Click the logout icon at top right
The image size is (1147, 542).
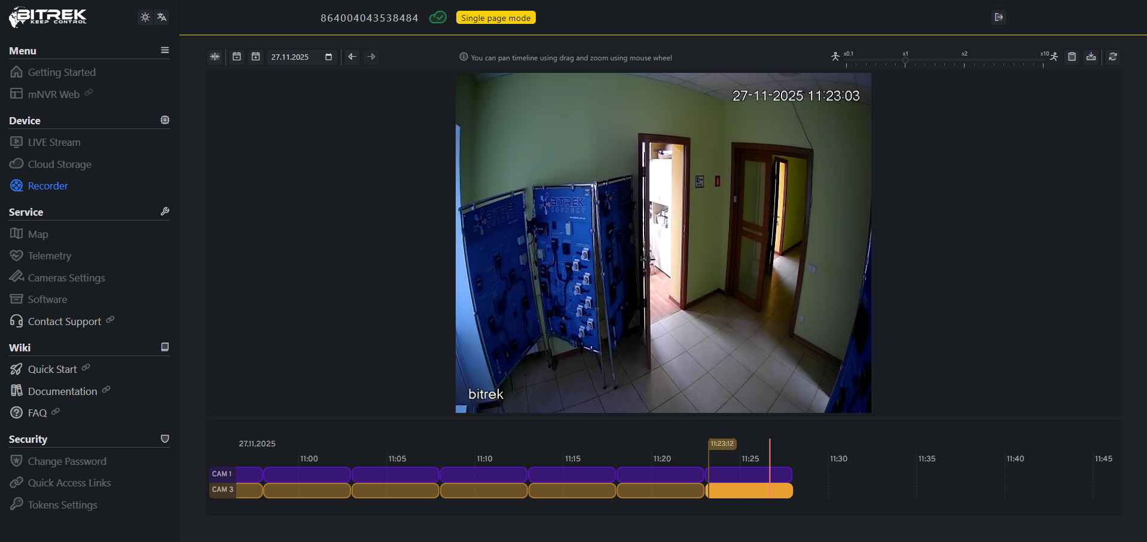[999, 17]
